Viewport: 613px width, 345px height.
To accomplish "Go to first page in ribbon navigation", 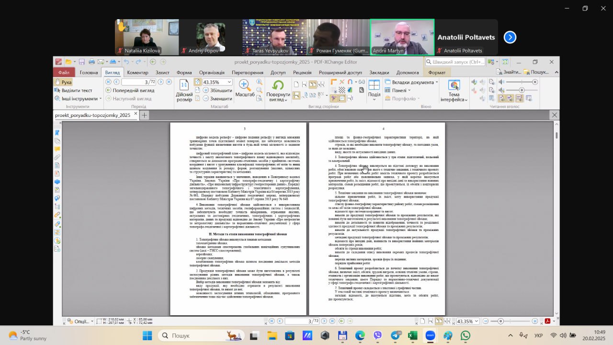I will (108, 82).
